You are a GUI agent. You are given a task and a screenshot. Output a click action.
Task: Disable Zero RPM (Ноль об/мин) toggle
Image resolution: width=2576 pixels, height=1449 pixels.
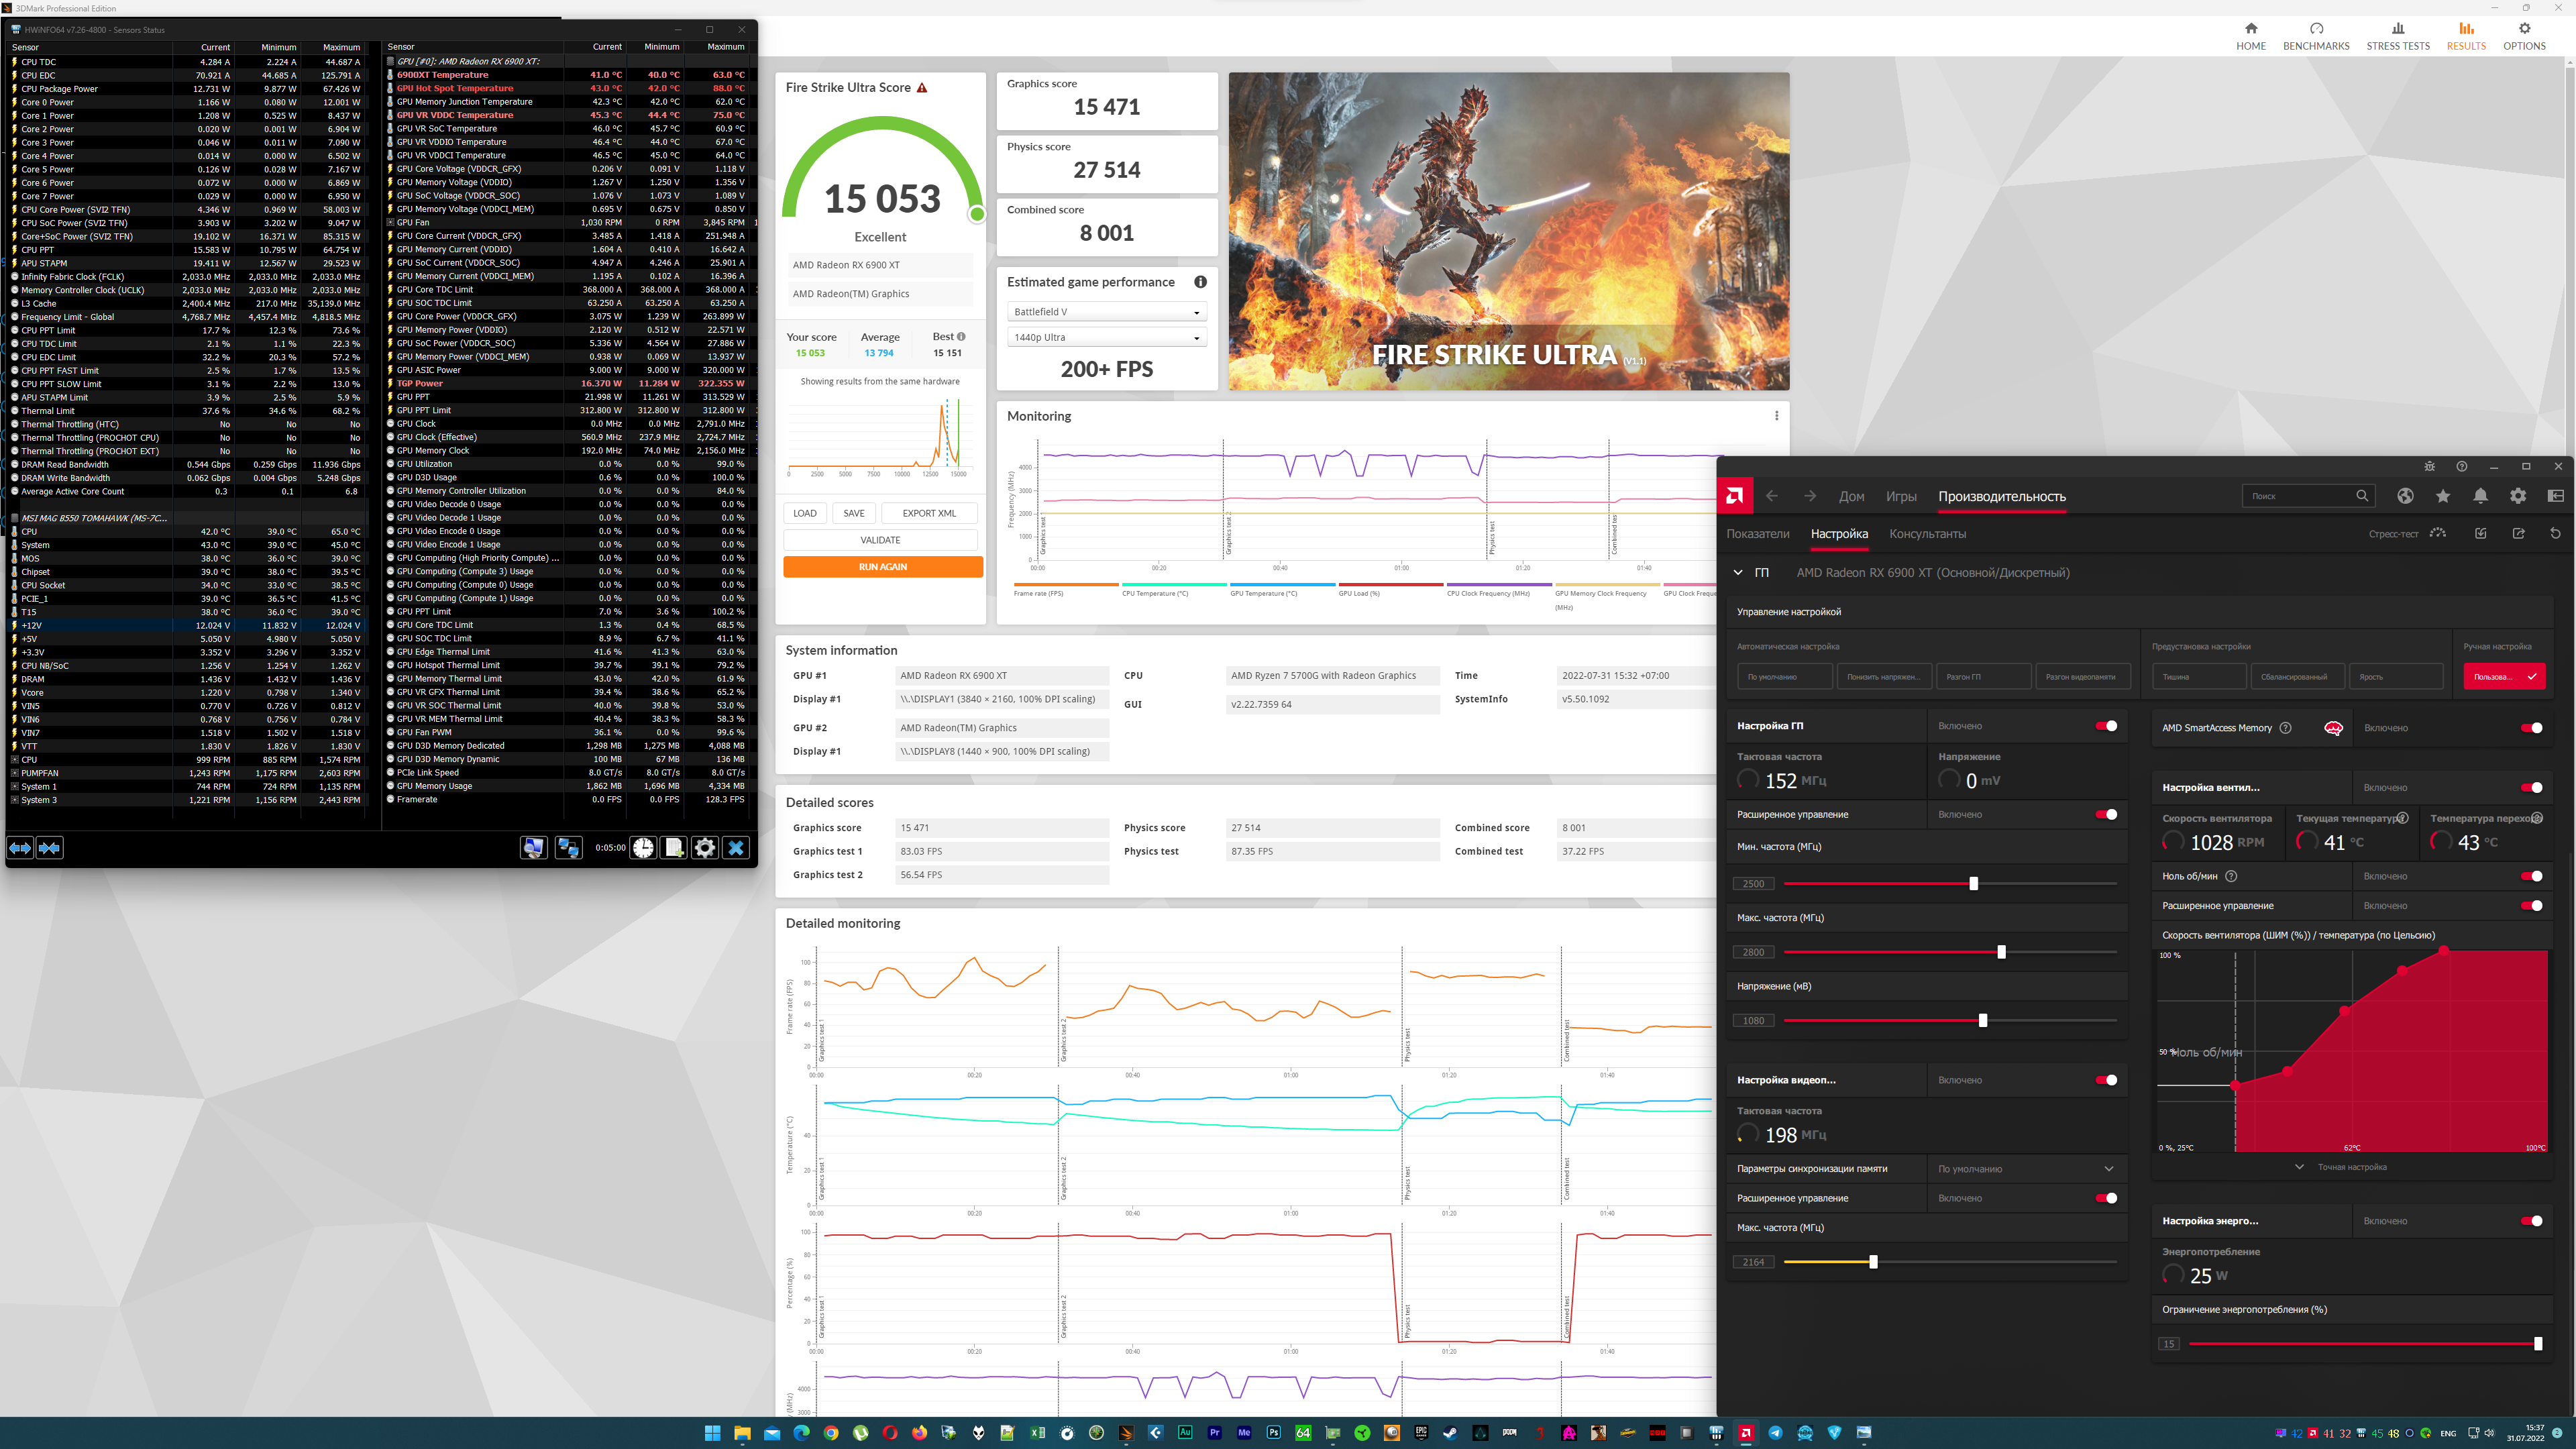pyautogui.click(x=2531, y=876)
